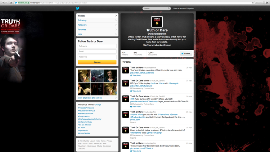
Task: Open the Favorites list in sidebar
Action: pos(97,30)
